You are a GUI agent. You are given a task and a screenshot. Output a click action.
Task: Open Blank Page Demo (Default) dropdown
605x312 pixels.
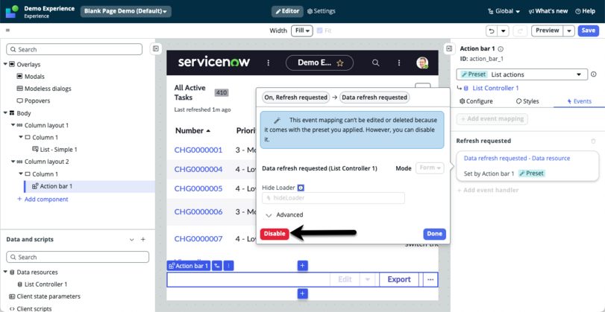coord(126,11)
